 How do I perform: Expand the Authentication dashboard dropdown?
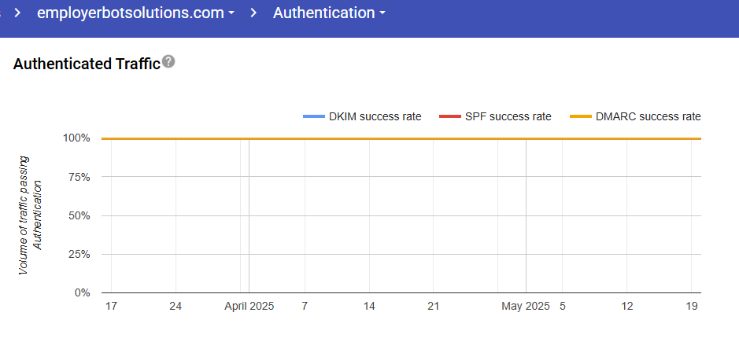[x=329, y=13]
